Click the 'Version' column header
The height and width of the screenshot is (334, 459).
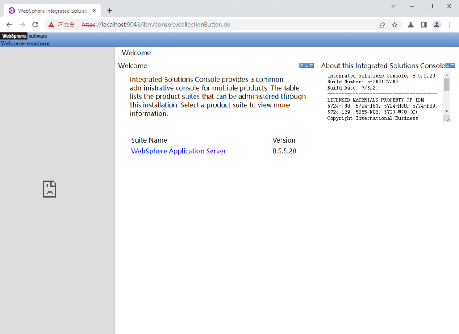point(284,140)
